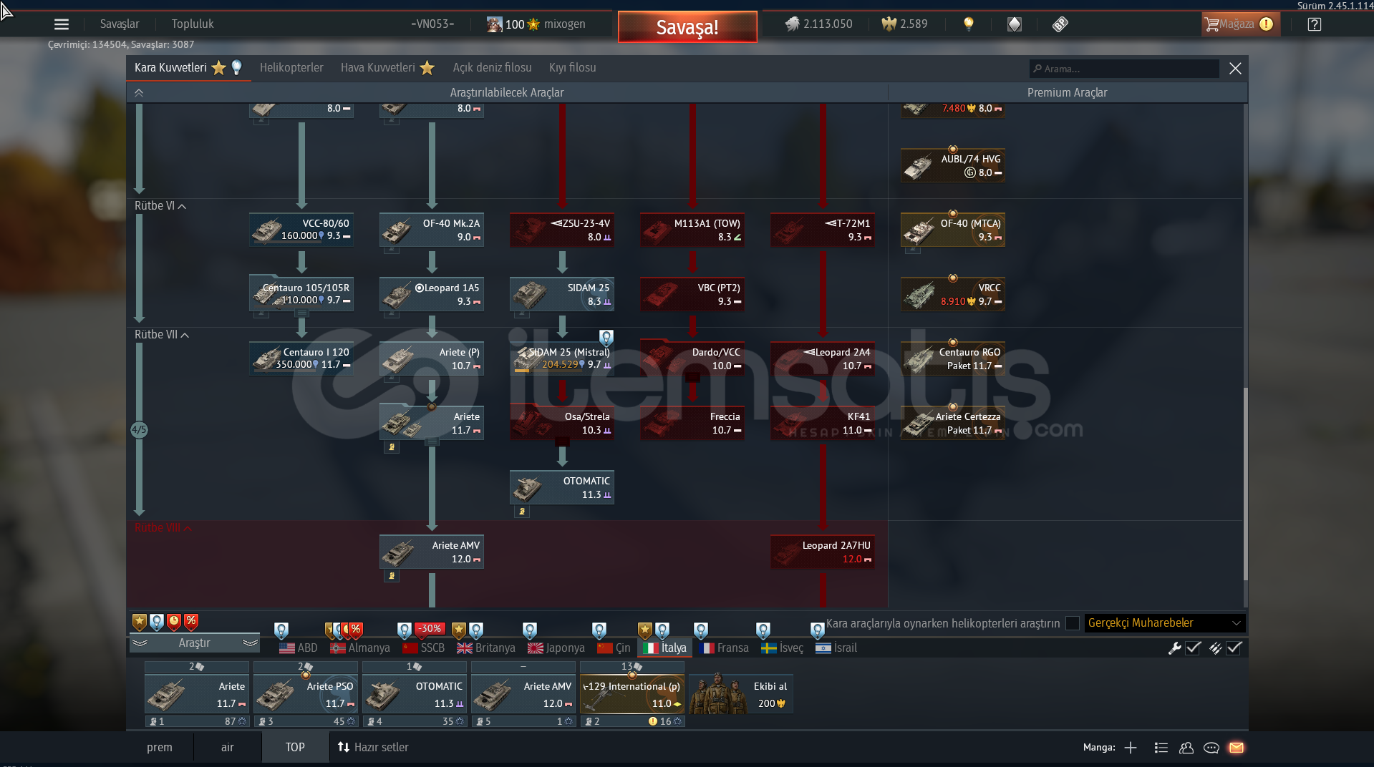Select the Almanya nation
This screenshot has width=1374, height=767.
coord(360,648)
